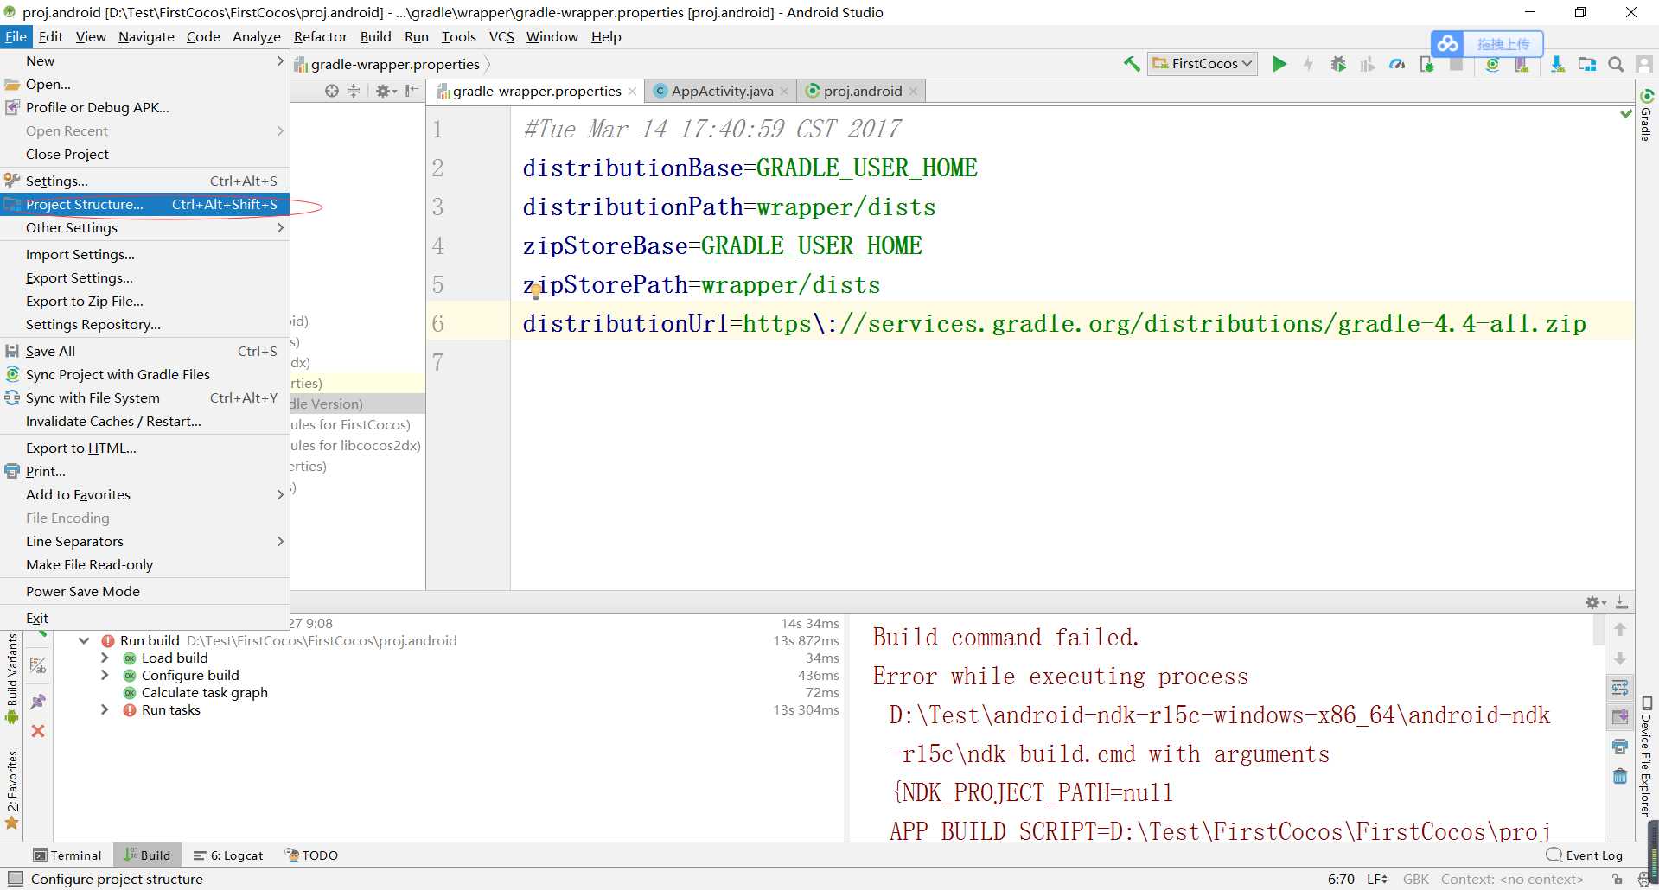Click the Make Project hammer icon
Viewport: 1659px width, 890px height.
(1131, 64)
